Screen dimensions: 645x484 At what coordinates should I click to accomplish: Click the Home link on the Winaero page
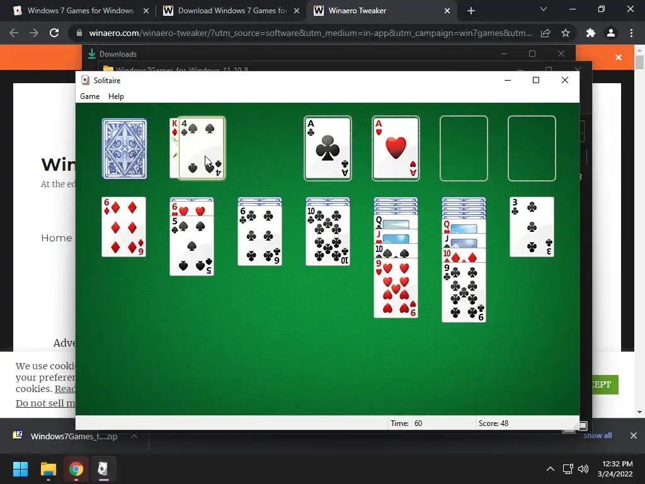coord(56,238)
